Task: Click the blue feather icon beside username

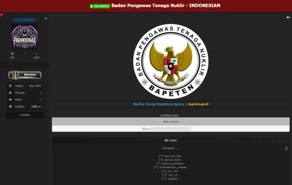Action: (46, 19)
